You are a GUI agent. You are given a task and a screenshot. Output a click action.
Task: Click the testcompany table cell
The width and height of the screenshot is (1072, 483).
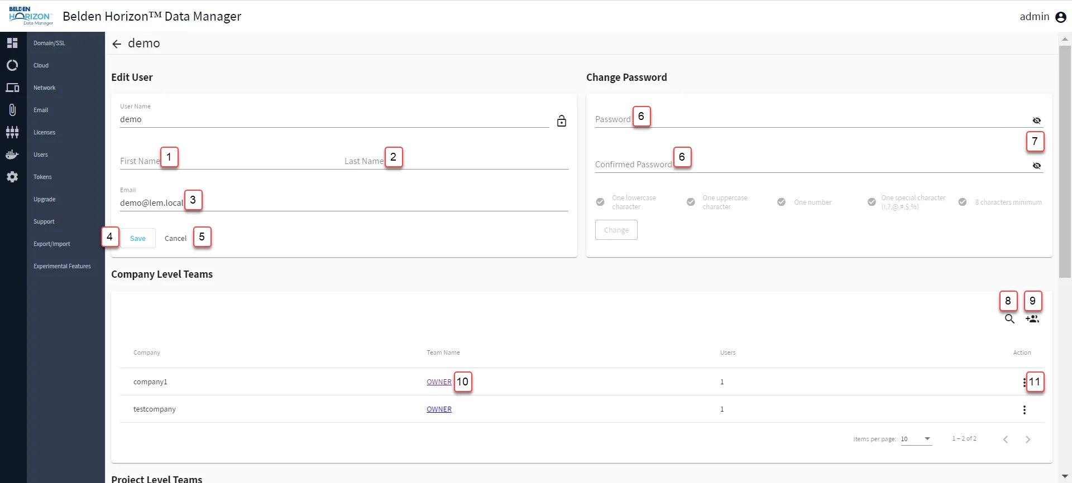pos(155,409)
